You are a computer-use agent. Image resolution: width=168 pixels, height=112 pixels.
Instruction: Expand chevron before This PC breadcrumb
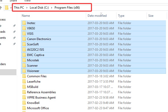pos(11,8)
